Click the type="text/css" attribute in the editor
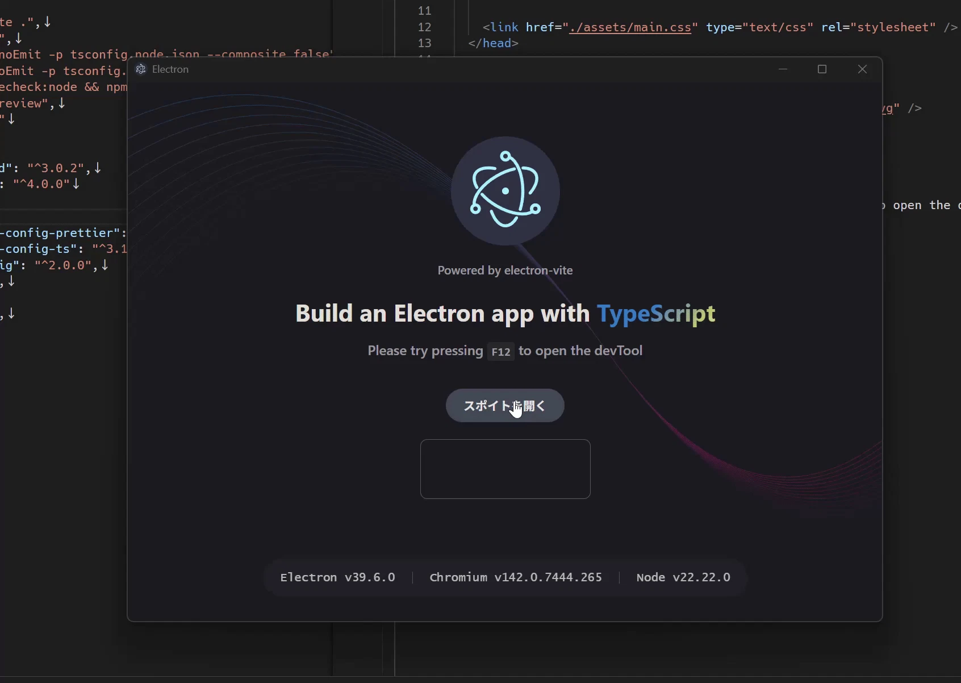Image resolution: width=961 pixels, height=683 pixels. [760, 27]
